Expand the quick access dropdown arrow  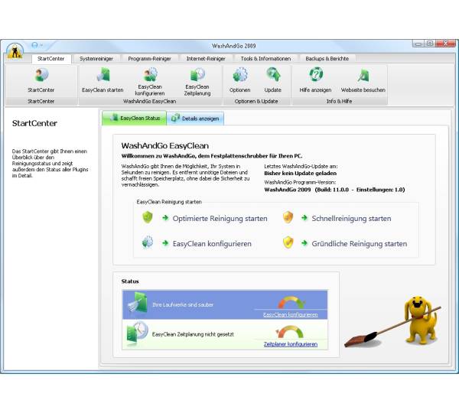tap(41, 45)
